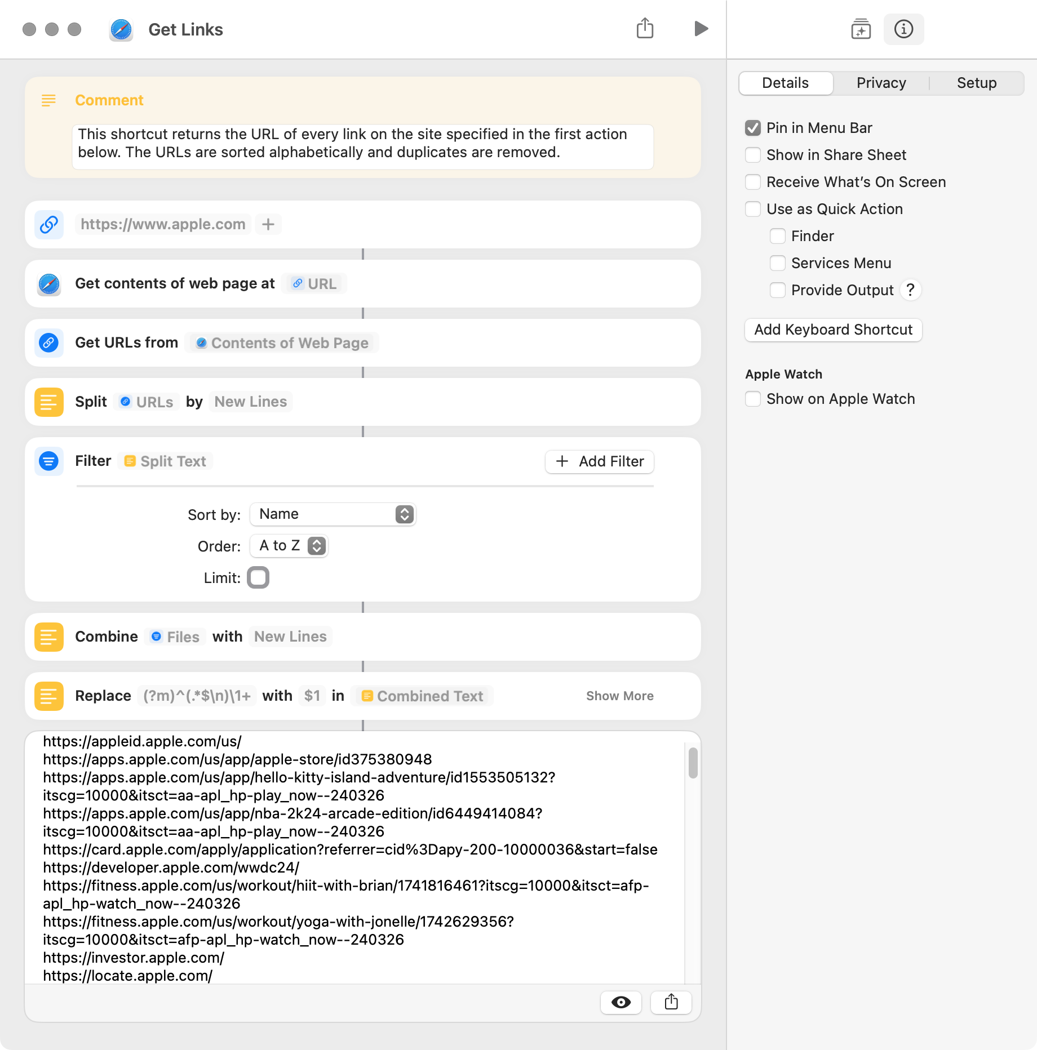Click the https://developer.apple.com/wwdc24/ result
This screenshot has width=1037, height=1050.
171,867
